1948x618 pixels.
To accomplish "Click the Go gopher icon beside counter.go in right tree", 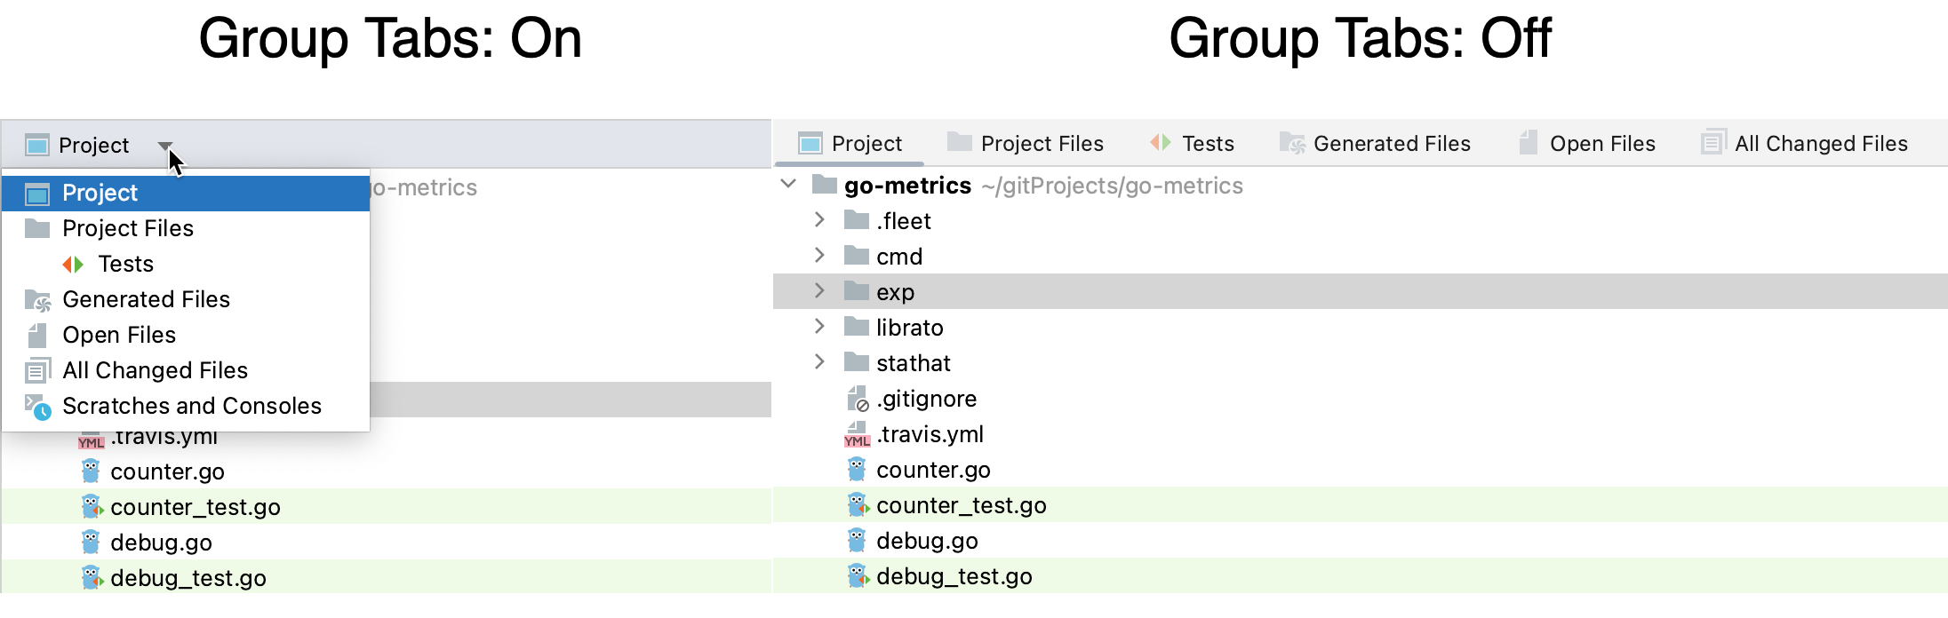I will coord(857,470).
